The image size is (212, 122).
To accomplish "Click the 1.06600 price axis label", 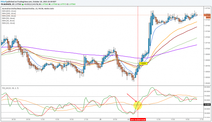I will pos(208,72).
